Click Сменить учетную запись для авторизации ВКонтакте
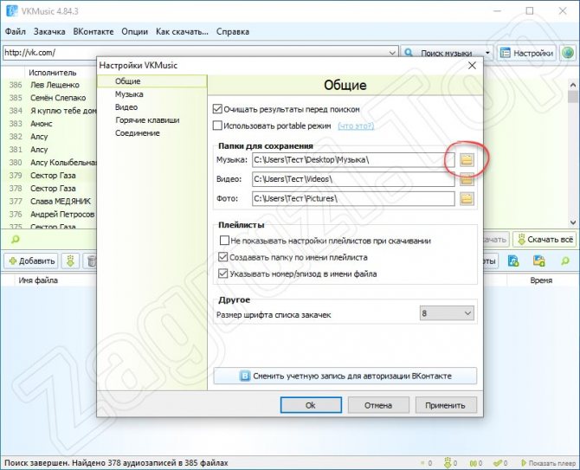Screen dimensions: 580x470 coord(345,376)
